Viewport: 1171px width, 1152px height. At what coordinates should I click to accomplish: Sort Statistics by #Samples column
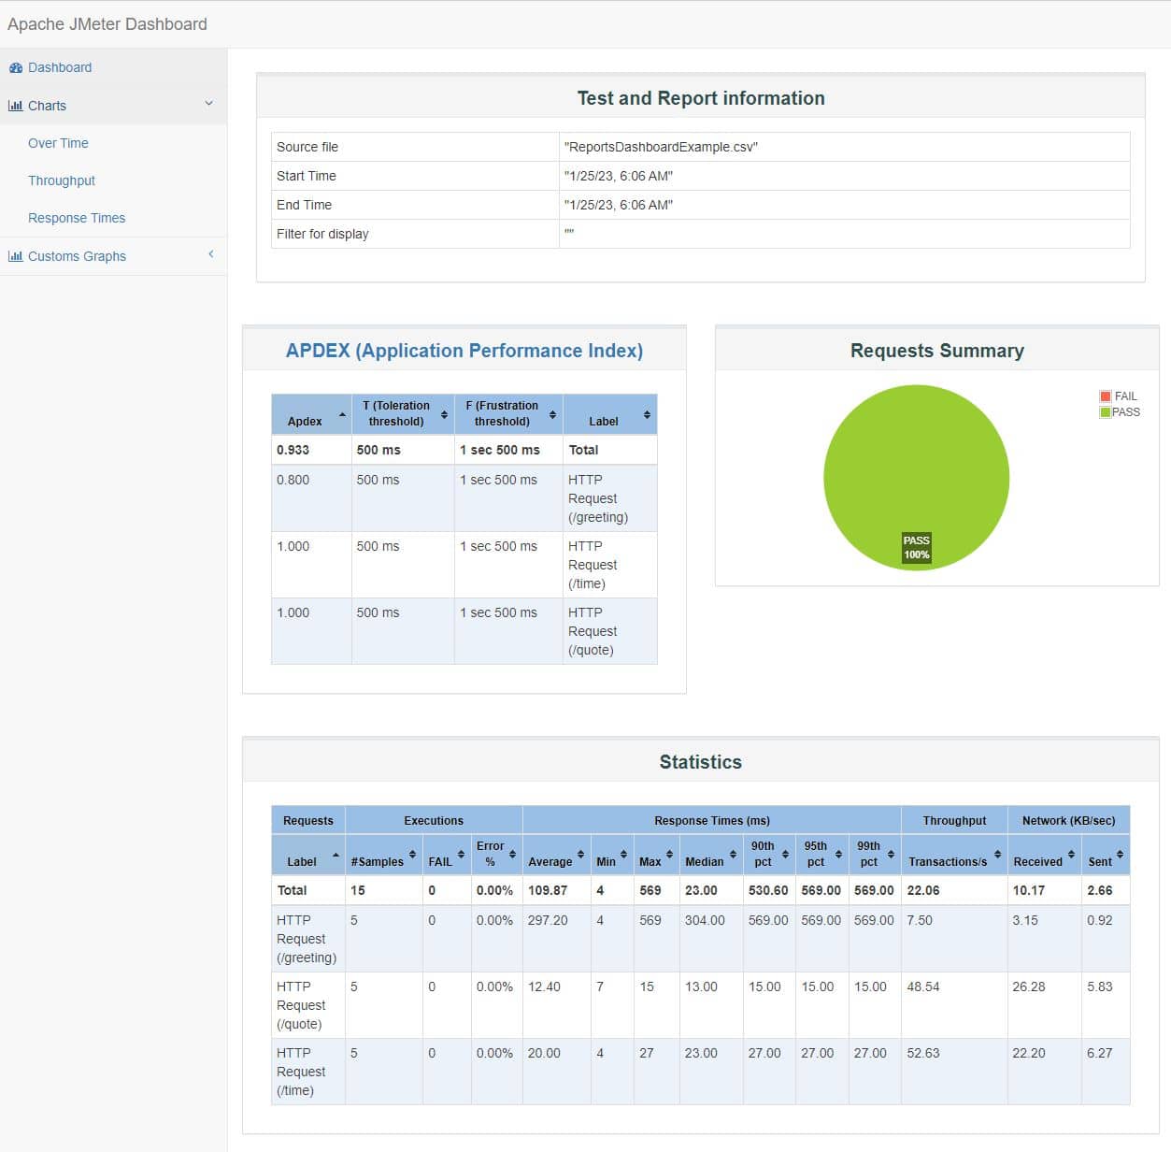tap(383, 854)
